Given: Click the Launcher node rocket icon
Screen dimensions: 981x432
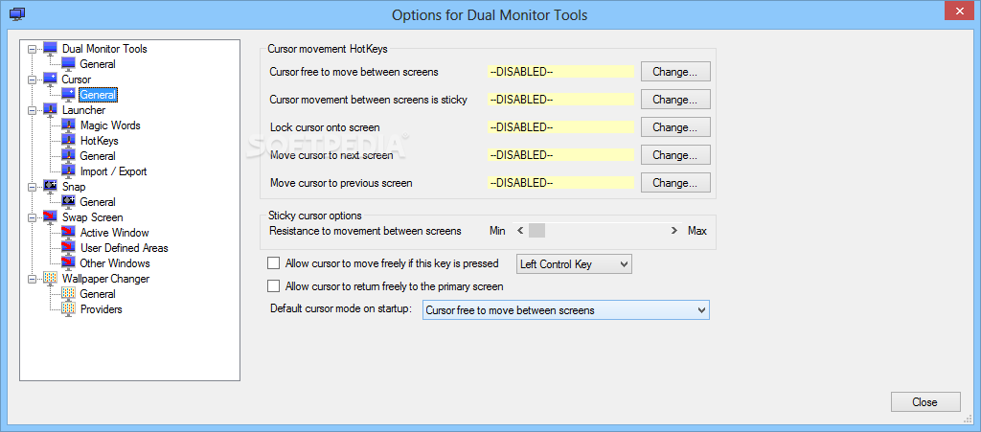Looking at the screenshot, I should coord(50,110).
